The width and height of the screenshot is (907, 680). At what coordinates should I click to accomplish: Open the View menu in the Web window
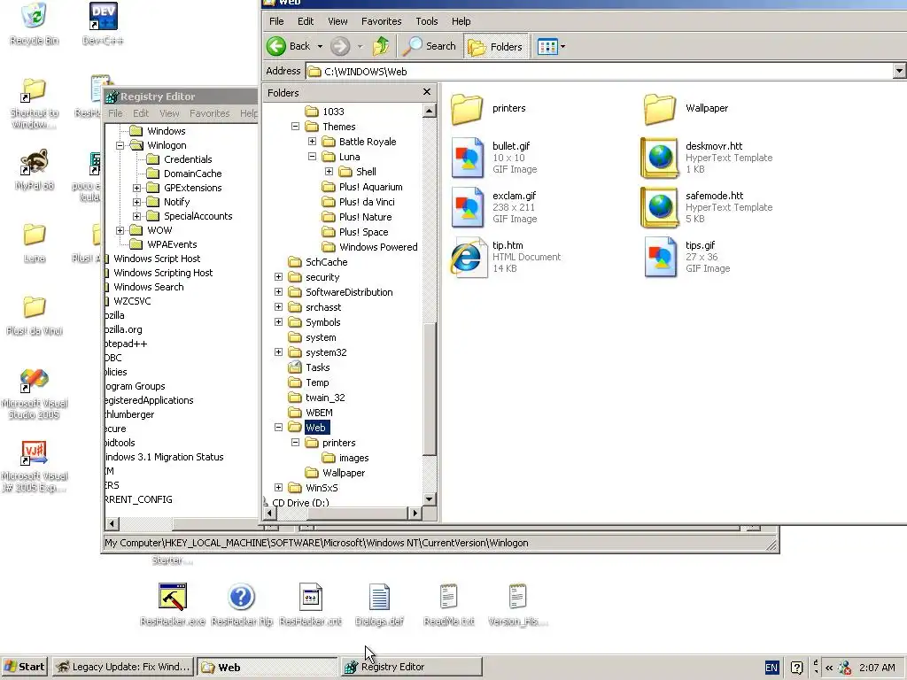[337, 21]
